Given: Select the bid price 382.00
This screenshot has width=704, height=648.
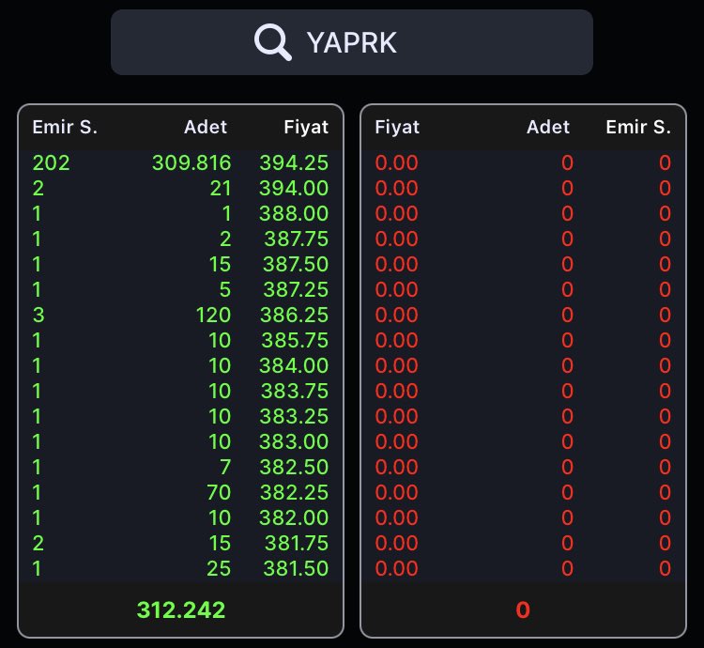Looking at the screenshot, I should 294,517.
